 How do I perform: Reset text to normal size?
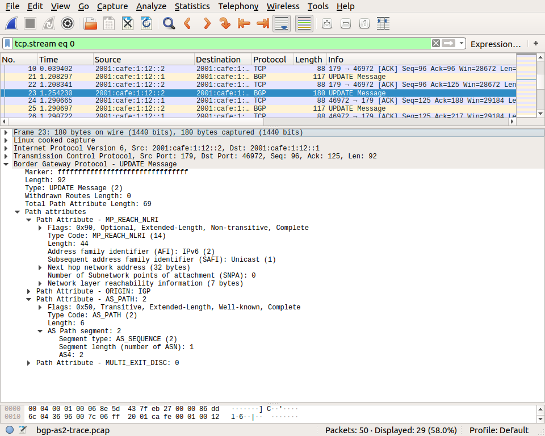364,24
